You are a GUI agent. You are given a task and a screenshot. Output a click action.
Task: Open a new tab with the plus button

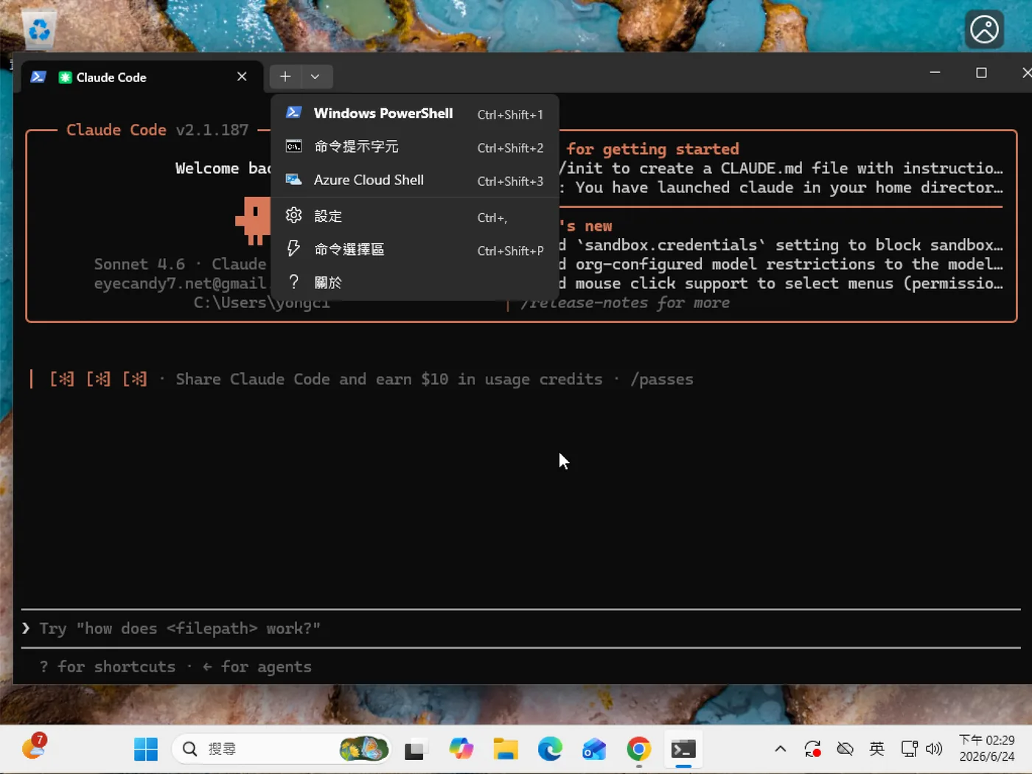[x=285, y=76]
